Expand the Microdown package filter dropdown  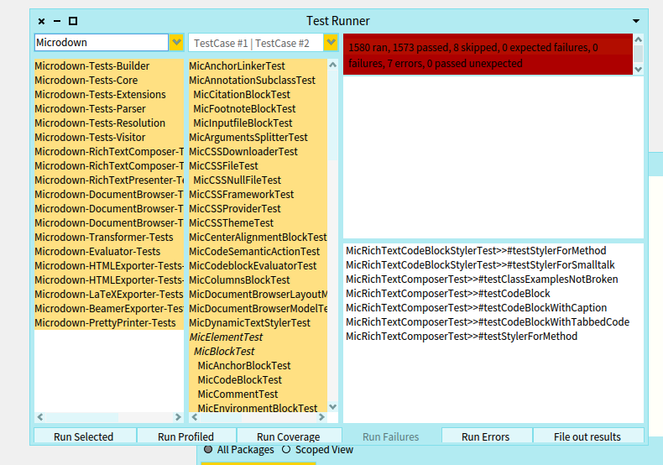tap(176, 42)
